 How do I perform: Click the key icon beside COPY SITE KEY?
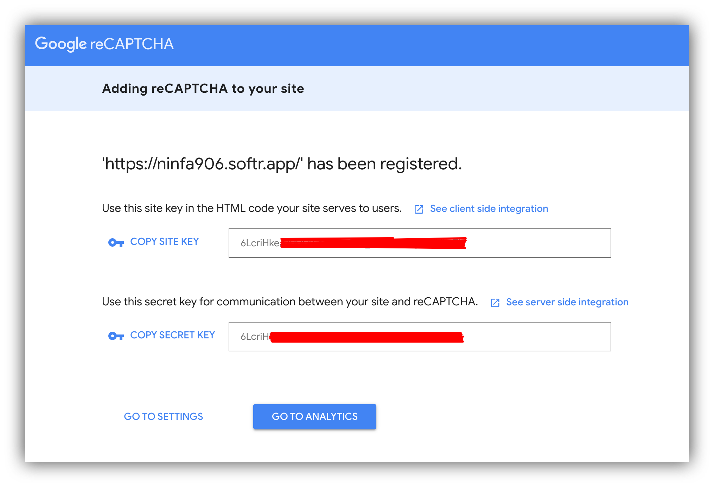116,242
